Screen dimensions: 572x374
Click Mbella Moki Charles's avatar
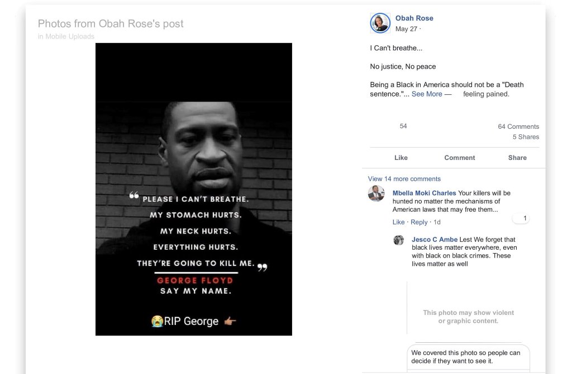376,193
